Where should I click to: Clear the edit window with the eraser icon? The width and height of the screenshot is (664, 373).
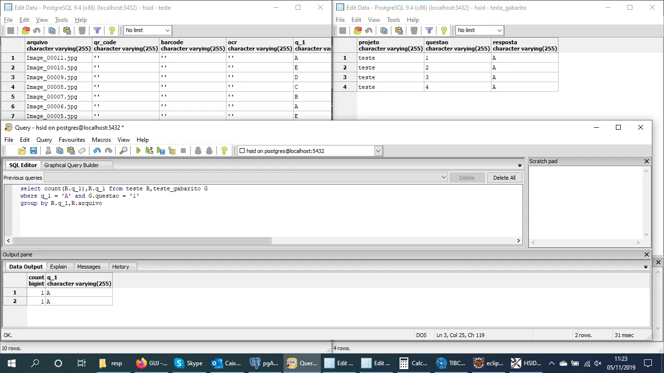(82, 151)
